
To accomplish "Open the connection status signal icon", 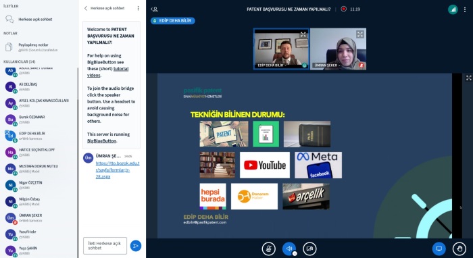I will pos(453,9).
